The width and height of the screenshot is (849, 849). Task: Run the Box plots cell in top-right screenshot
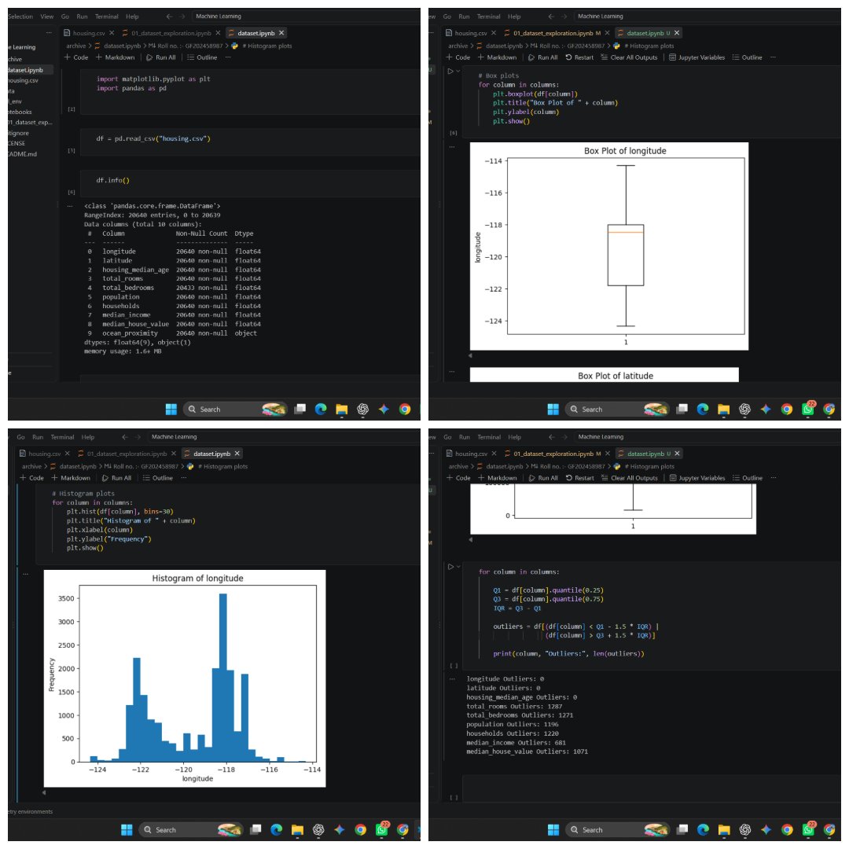tap(450, 71)
